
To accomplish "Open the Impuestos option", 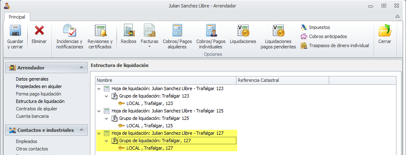I will (315, 27).
